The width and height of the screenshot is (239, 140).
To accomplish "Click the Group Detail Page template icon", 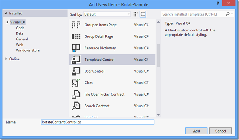I will (76, 37).
